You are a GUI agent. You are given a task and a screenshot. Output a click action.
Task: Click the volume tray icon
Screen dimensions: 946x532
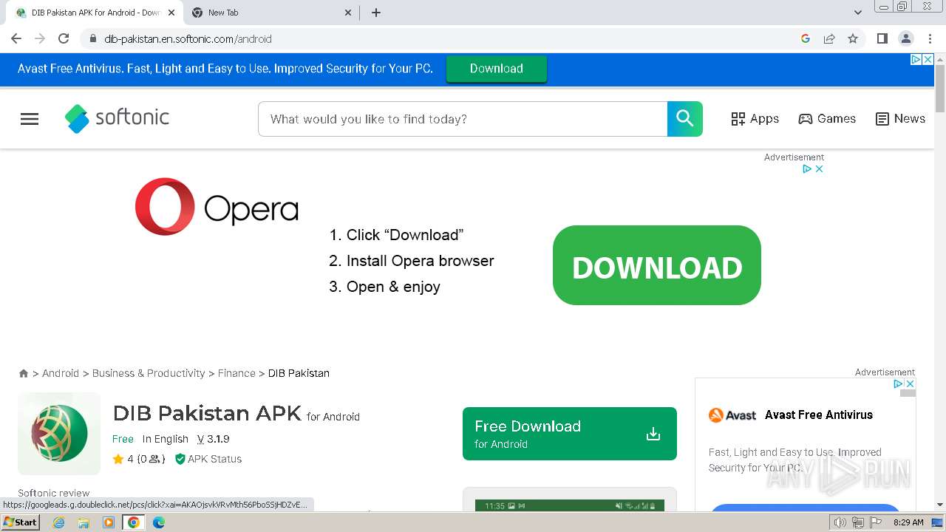[840, 522]
